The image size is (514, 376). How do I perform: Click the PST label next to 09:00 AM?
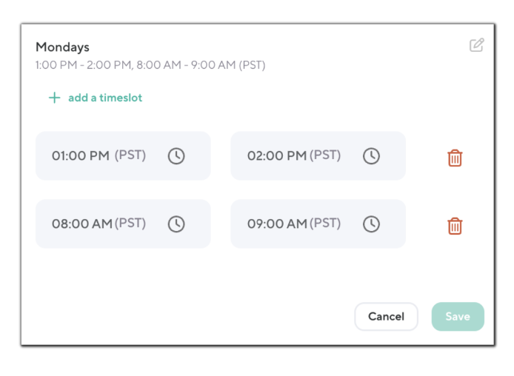(x=325, y=224)
